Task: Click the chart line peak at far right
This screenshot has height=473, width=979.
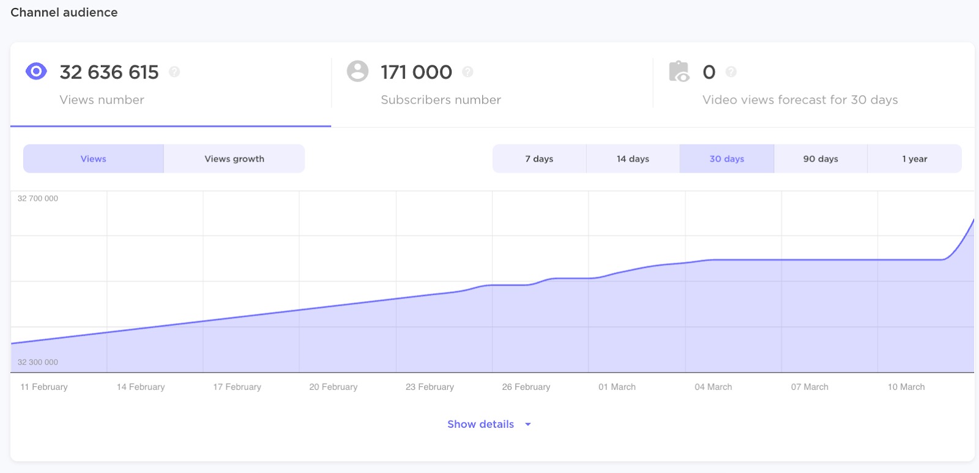Action: pyautogui.click(x=972, y=220)
